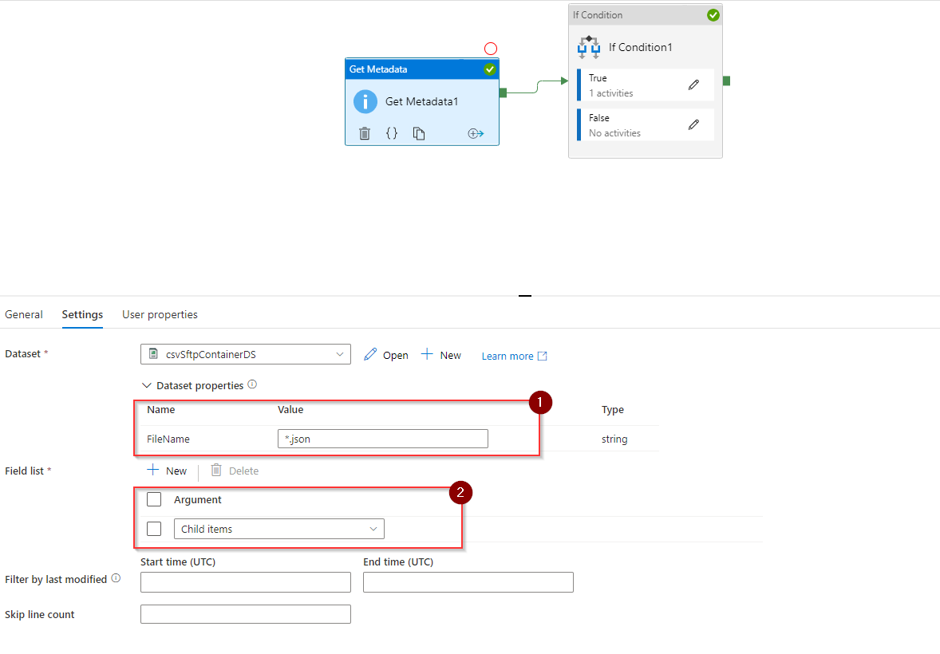Image resolution: width=940 pixels, height=654 pixels.
Task: Click the End time (UTC) input
Action: [x=468, y=582]
